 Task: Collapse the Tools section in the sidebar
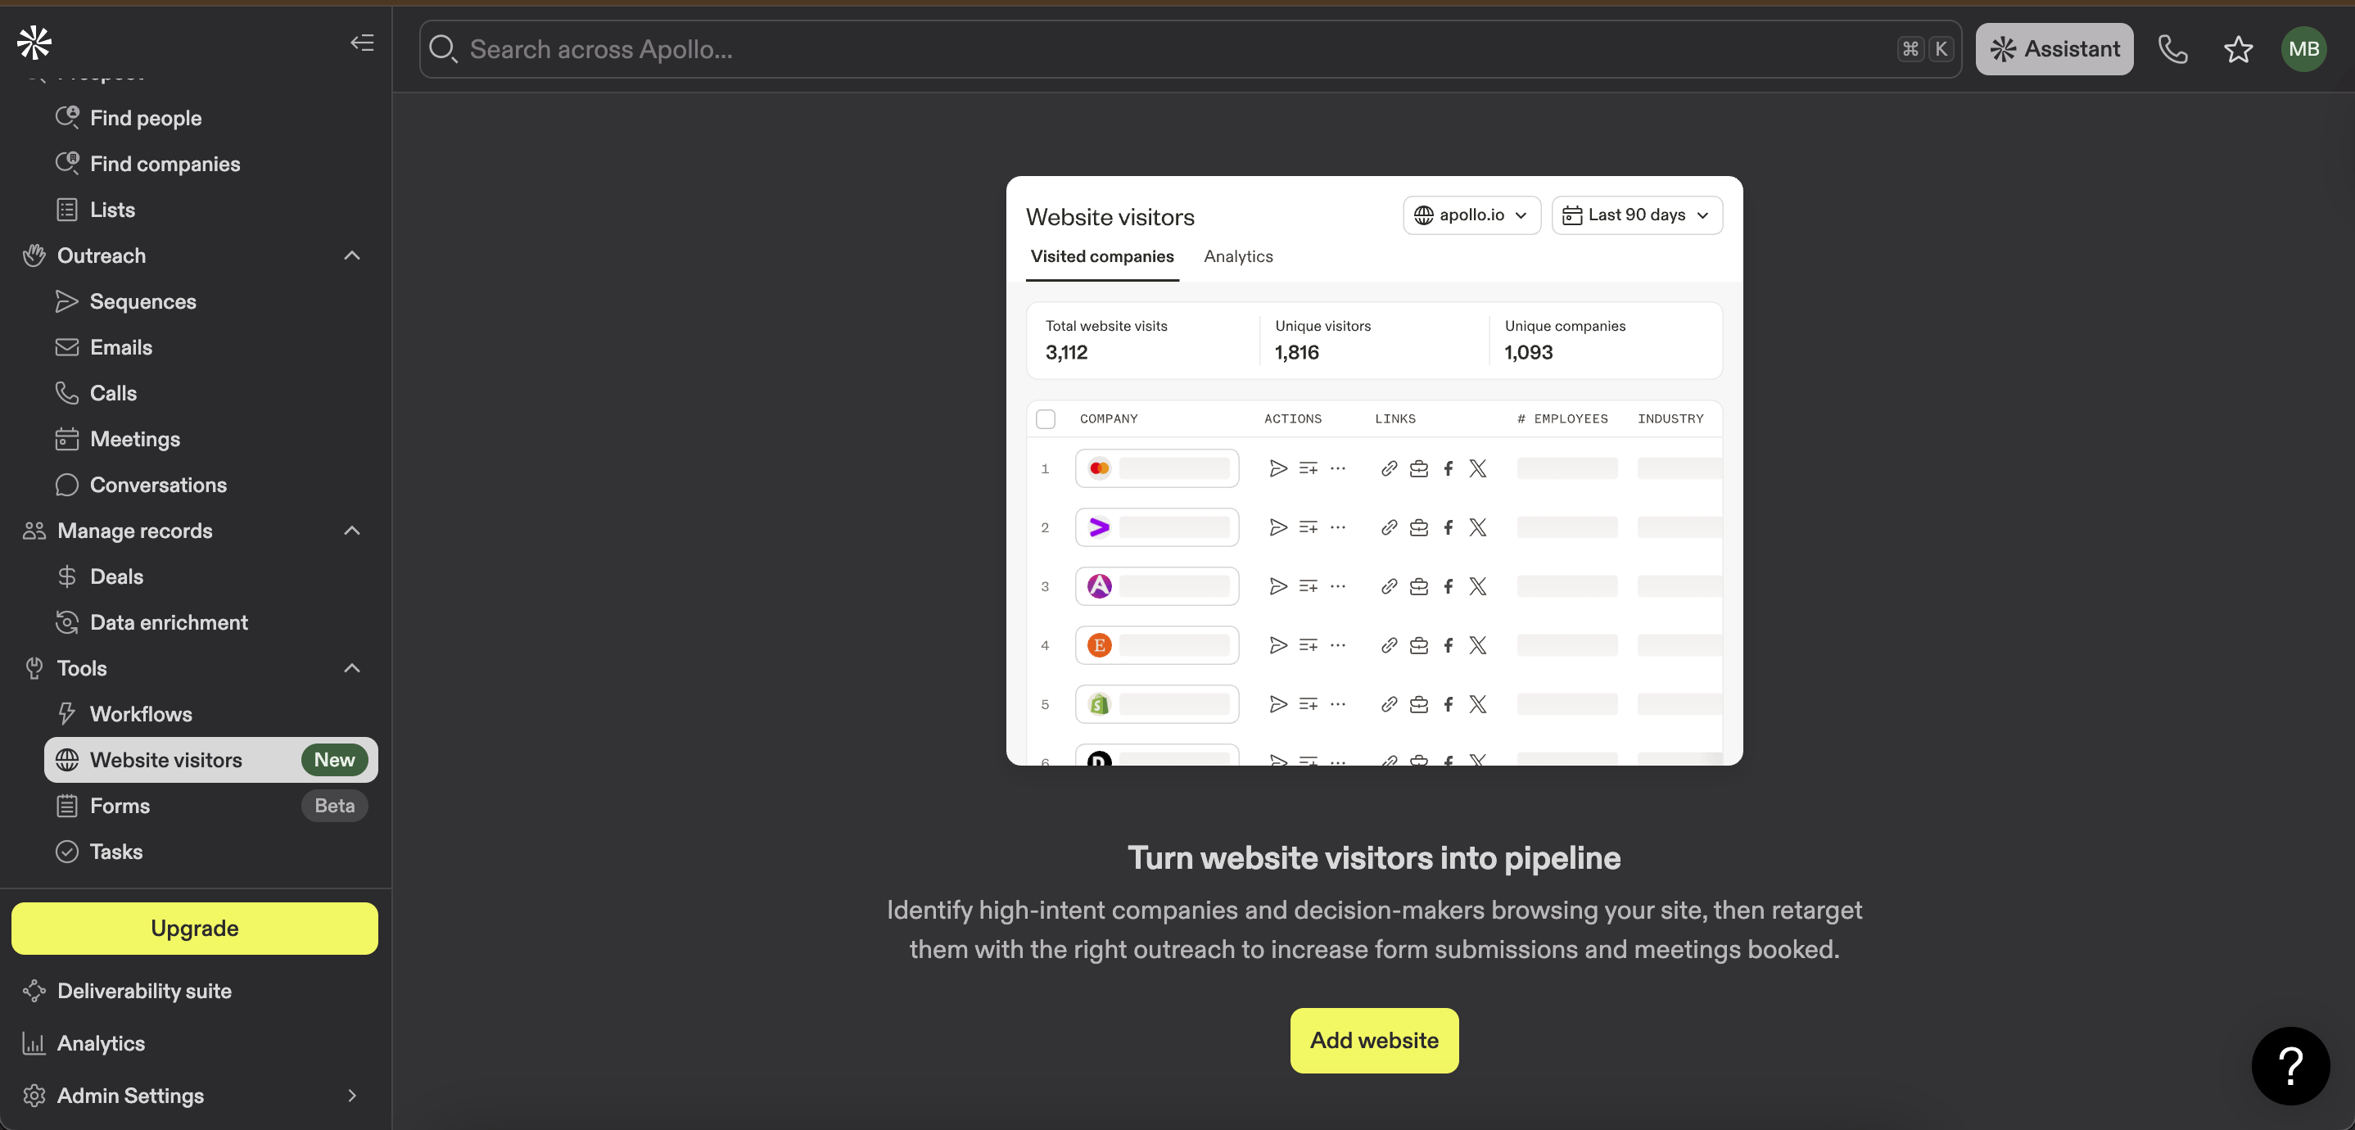pyautogui.click(x=351, y=668)
